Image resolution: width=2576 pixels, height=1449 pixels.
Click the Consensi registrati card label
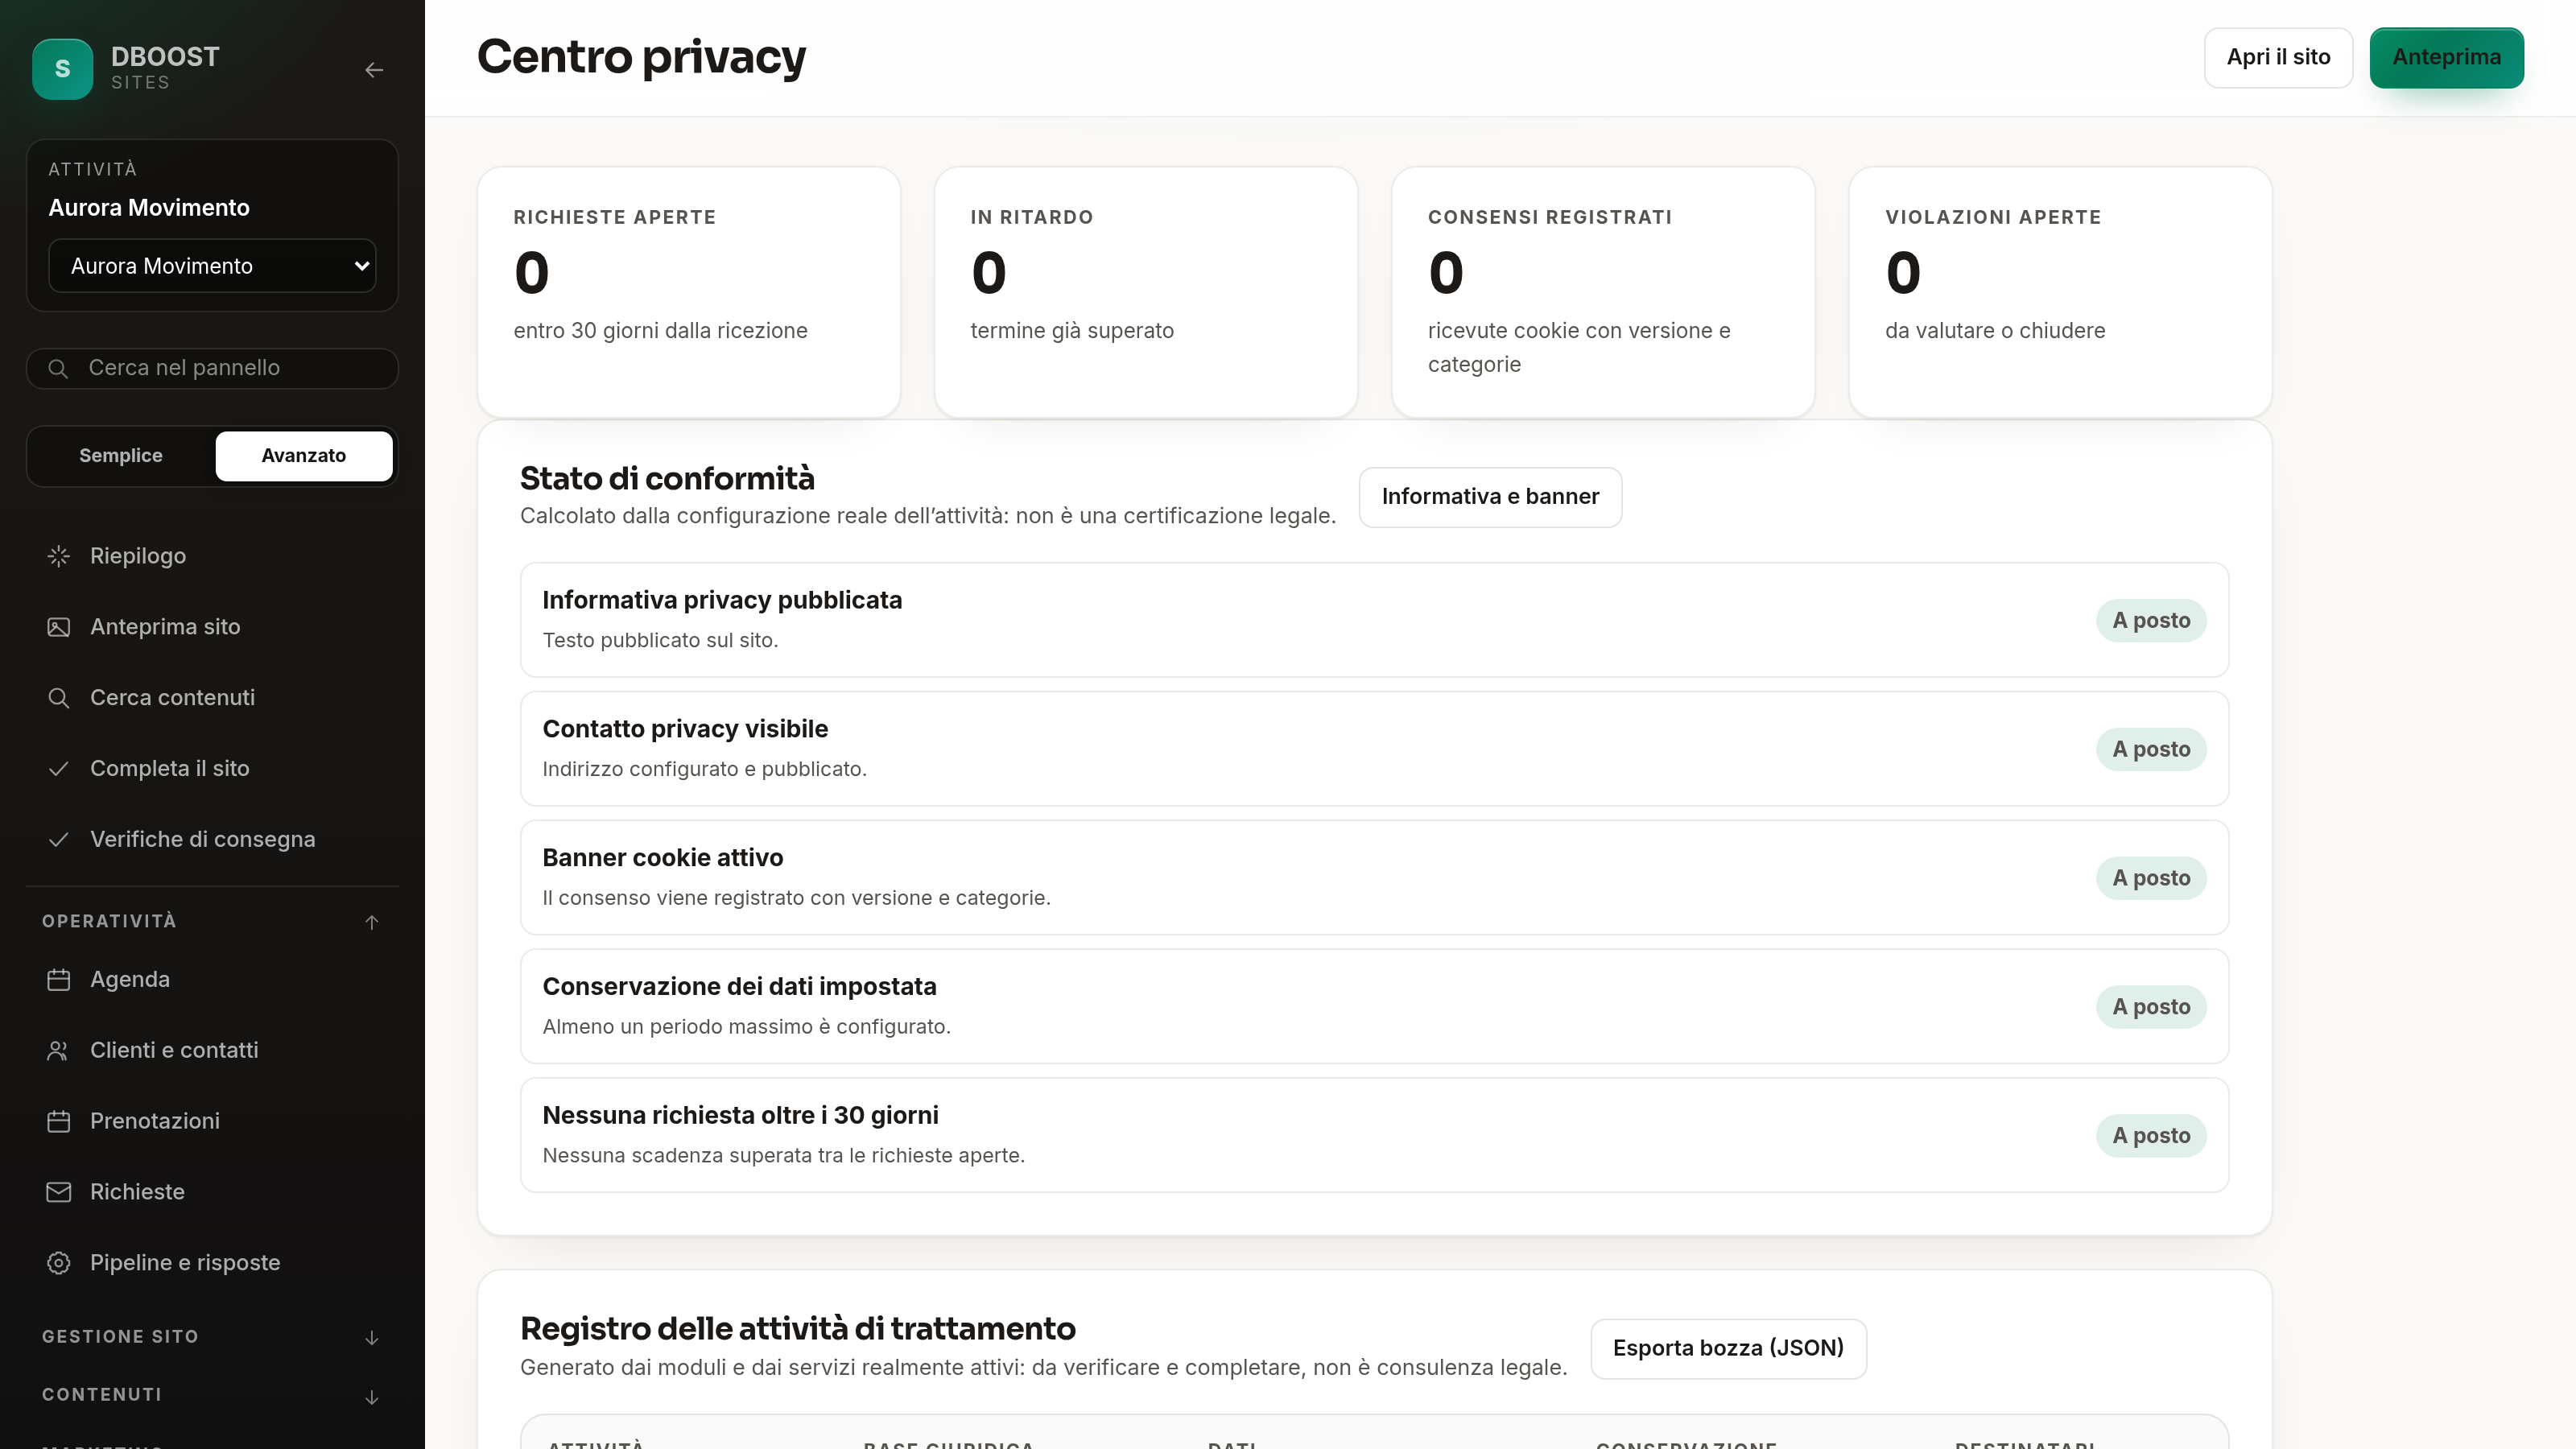[x=1550, y=217]
